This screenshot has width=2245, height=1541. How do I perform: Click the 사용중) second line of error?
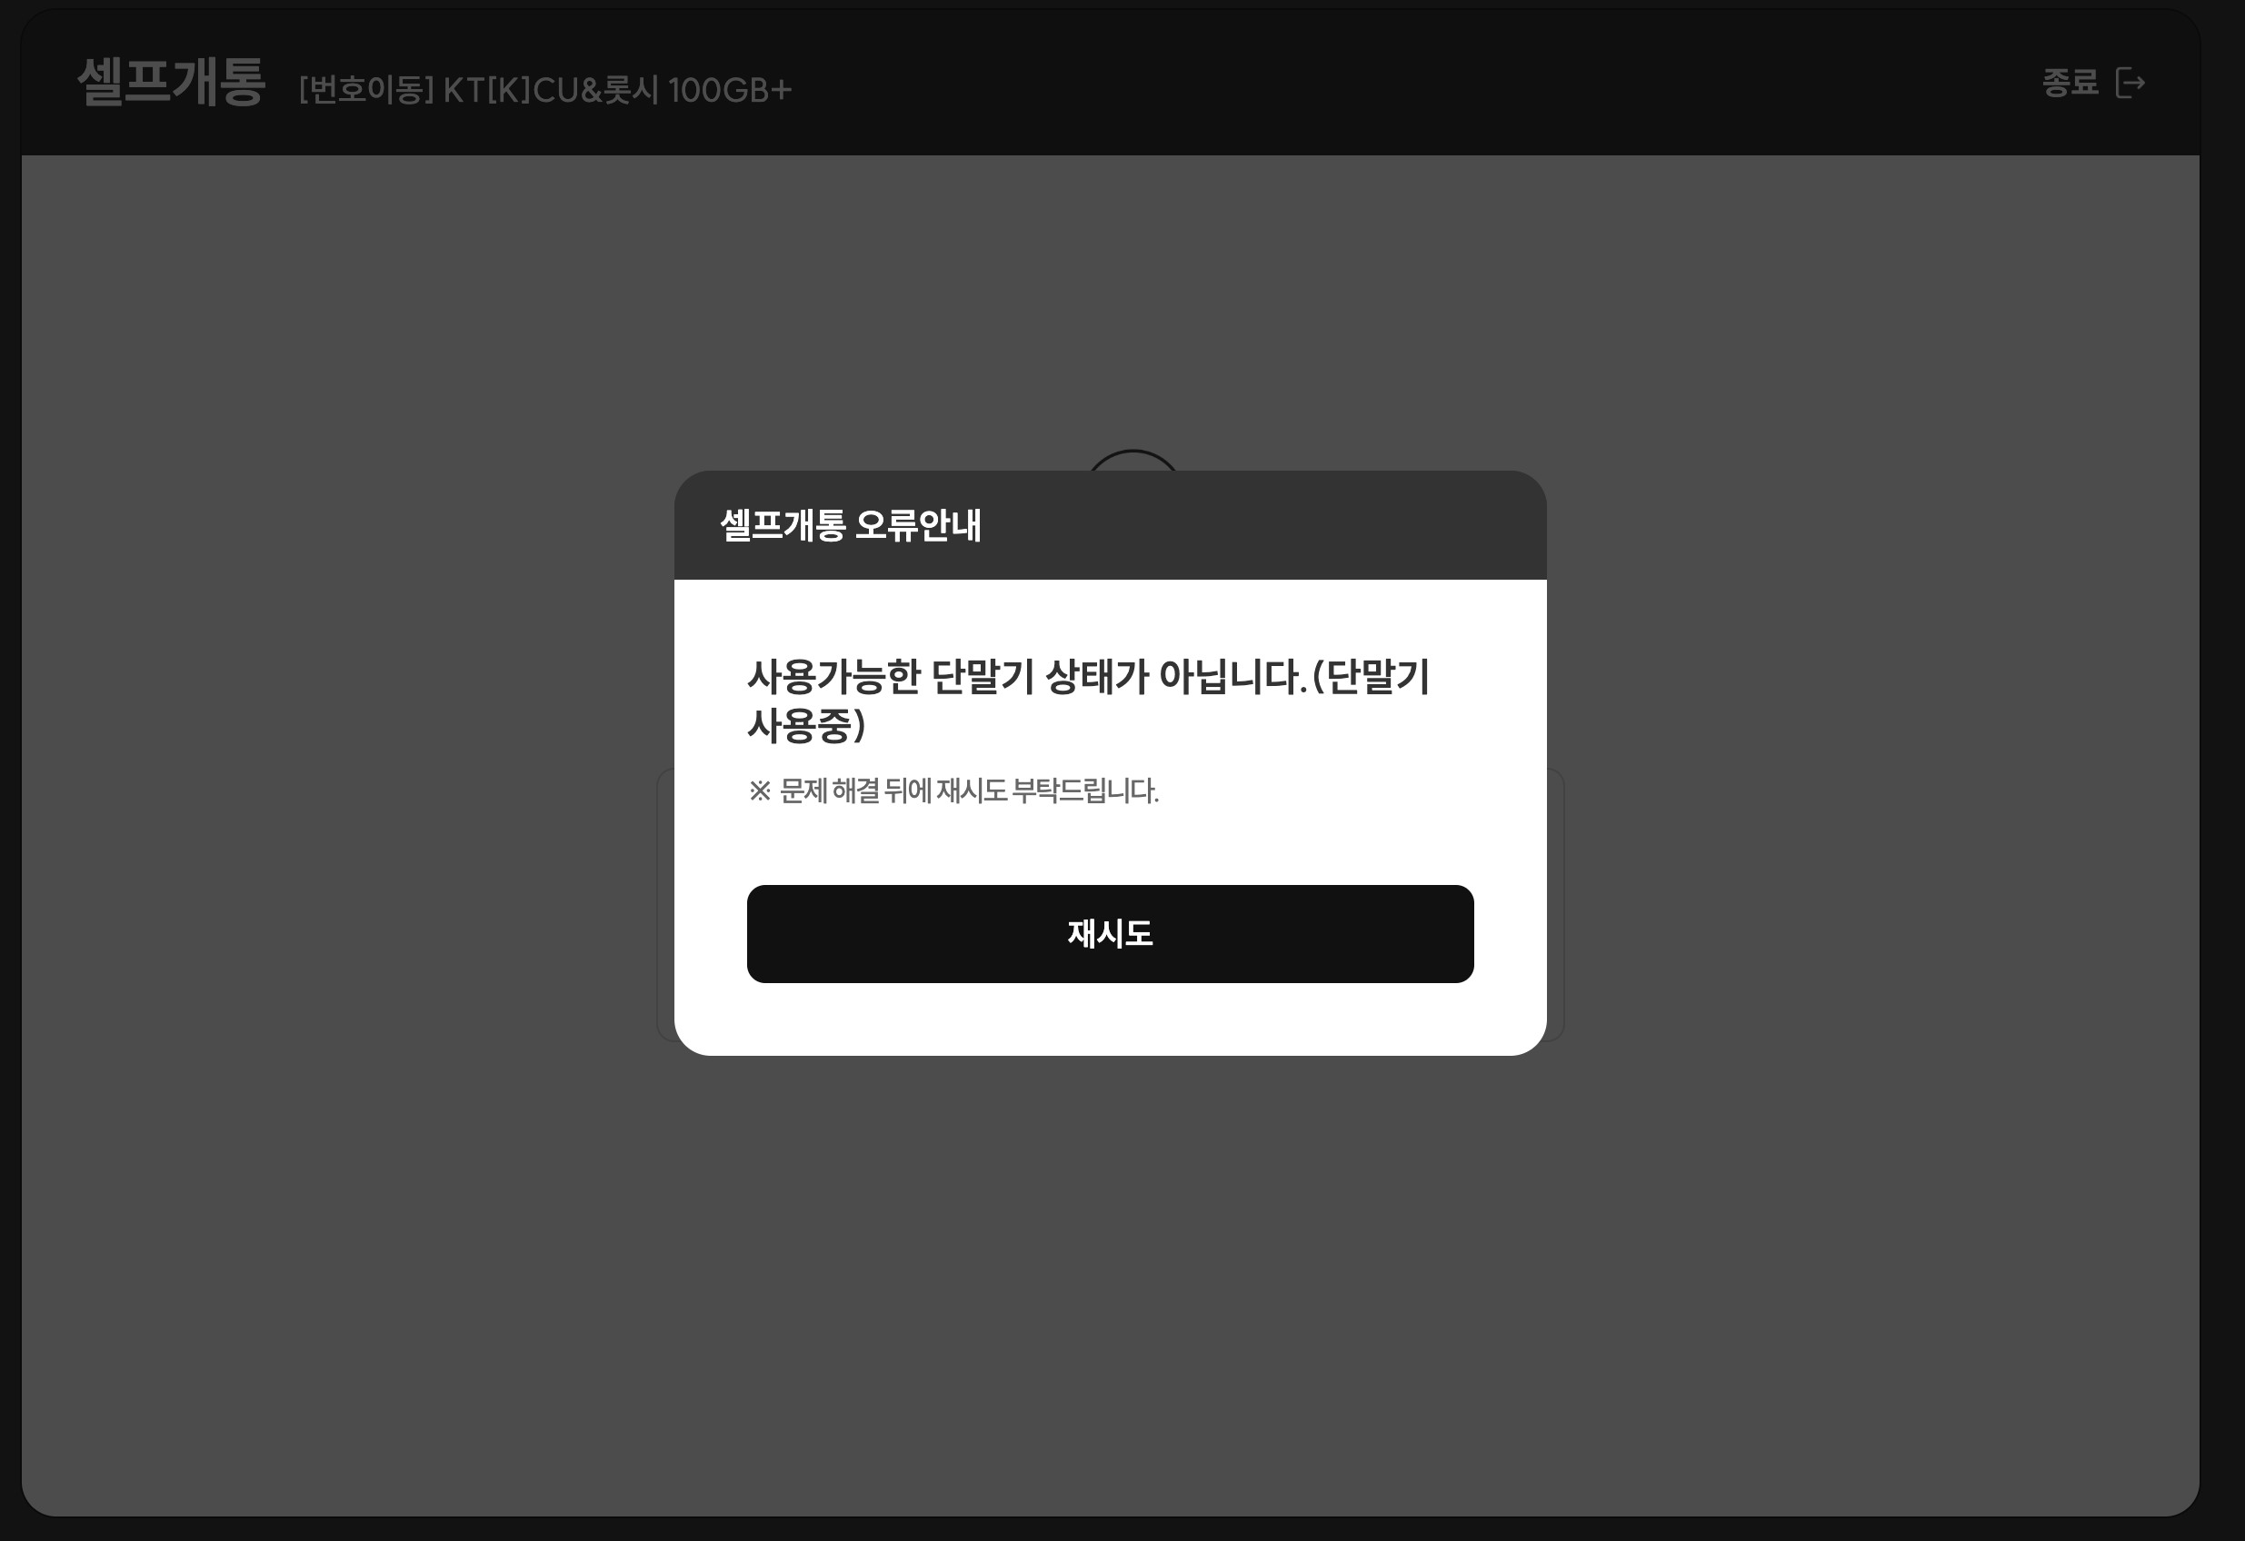(x=806, y=725)
